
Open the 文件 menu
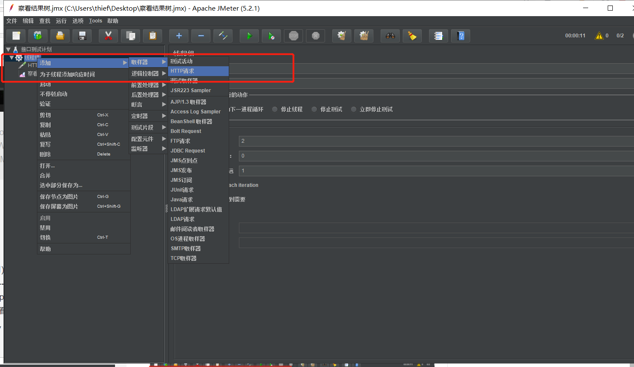[12, 21]
